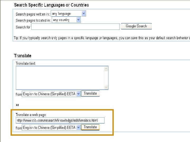Click the 'Search for' text field
The width and height of the screenshot is (190, 142).
pos(76,27)
